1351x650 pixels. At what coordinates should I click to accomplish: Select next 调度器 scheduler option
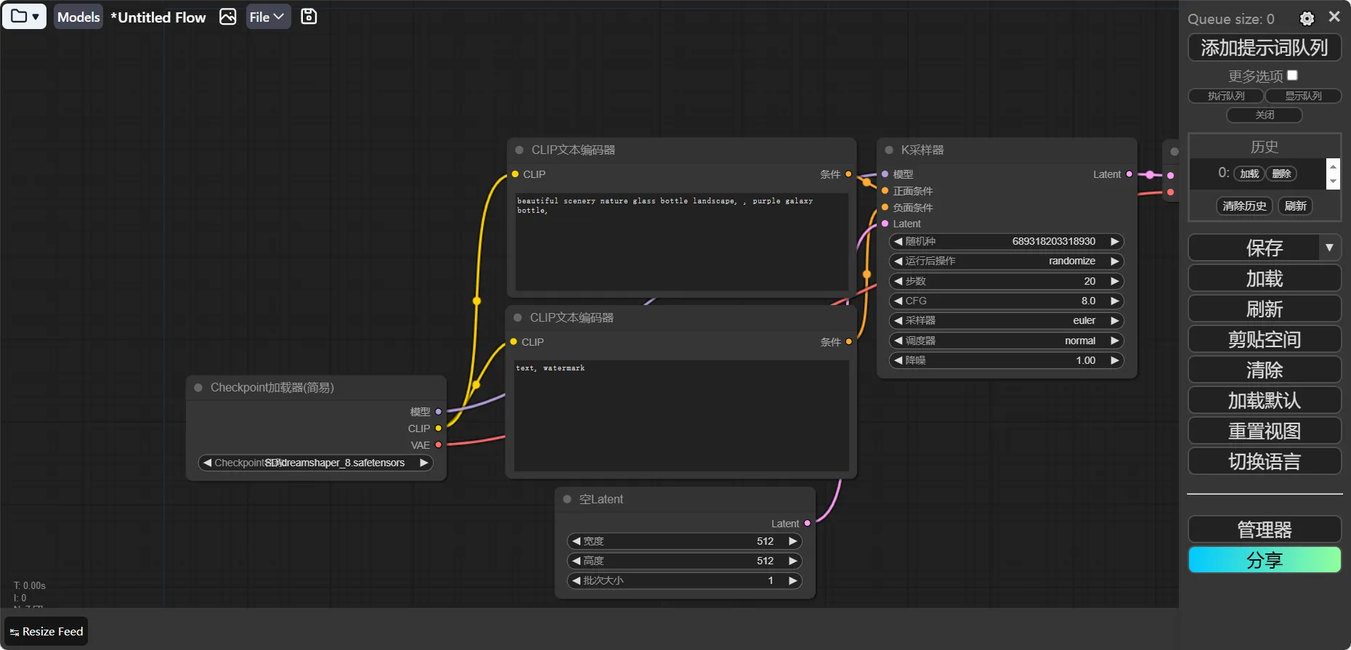click(1115, 341)
